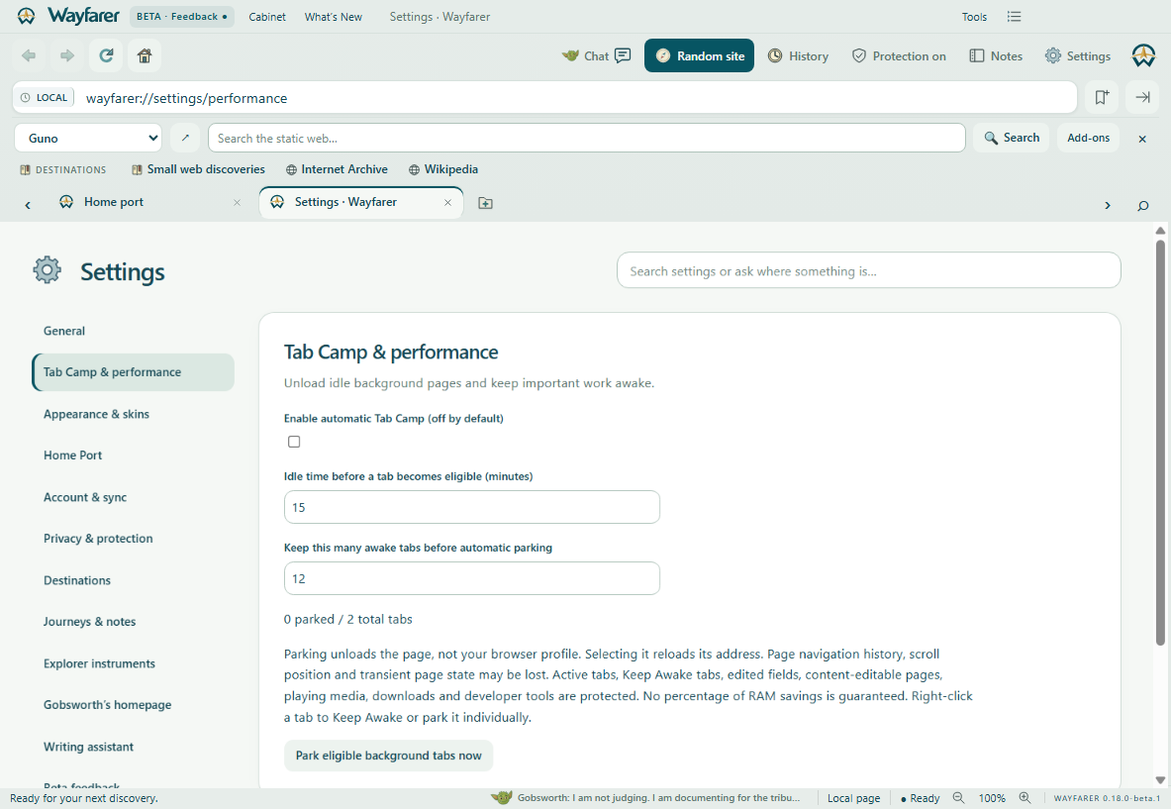Click the LOCAL page badge
Image resolution: width=1171 pixels, height=809 pixels.
45,97
